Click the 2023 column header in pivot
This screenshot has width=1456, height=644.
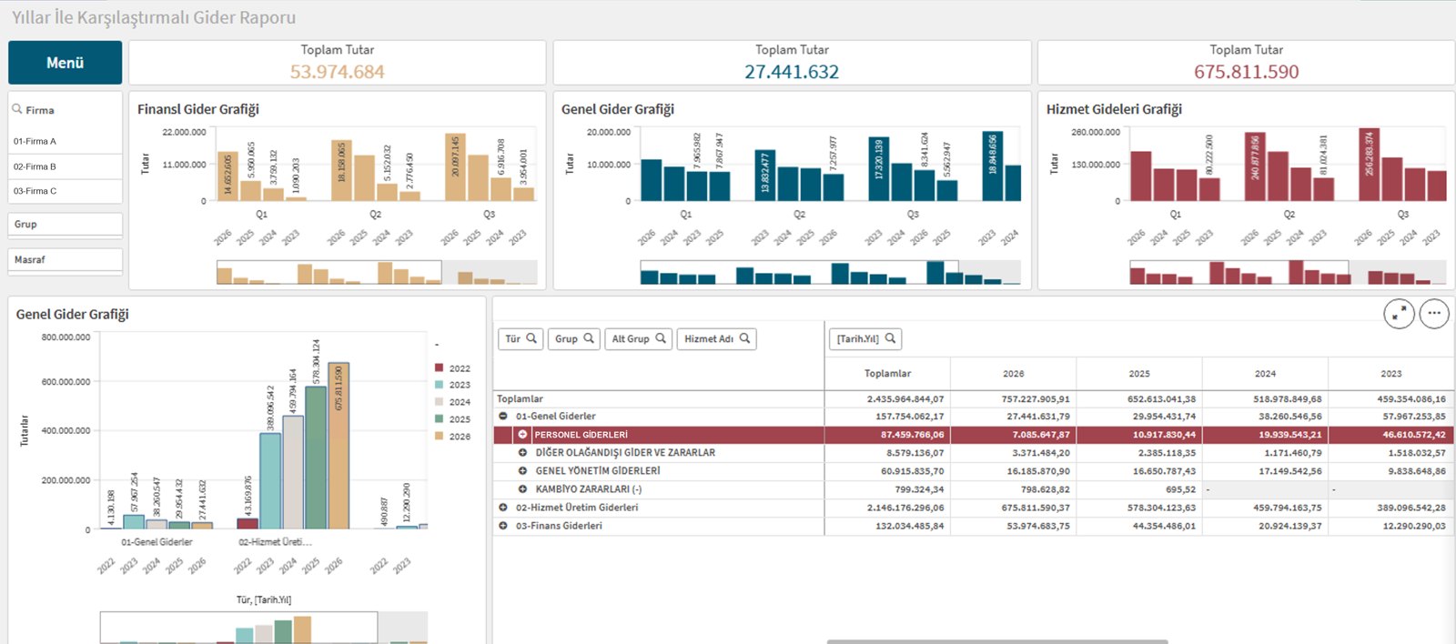point(1391,374)
